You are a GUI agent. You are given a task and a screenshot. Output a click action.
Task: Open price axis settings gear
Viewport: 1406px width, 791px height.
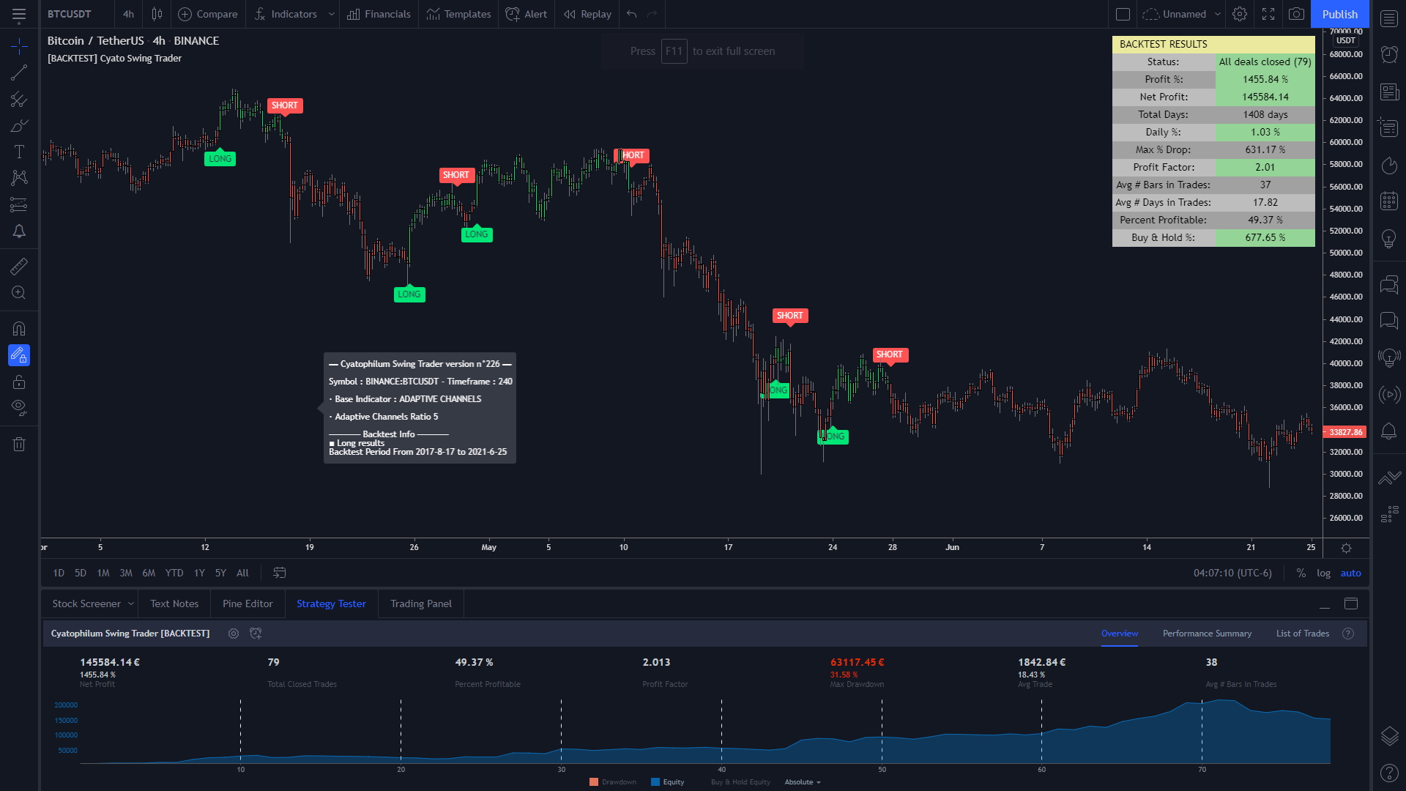[x=1346, y=548]
